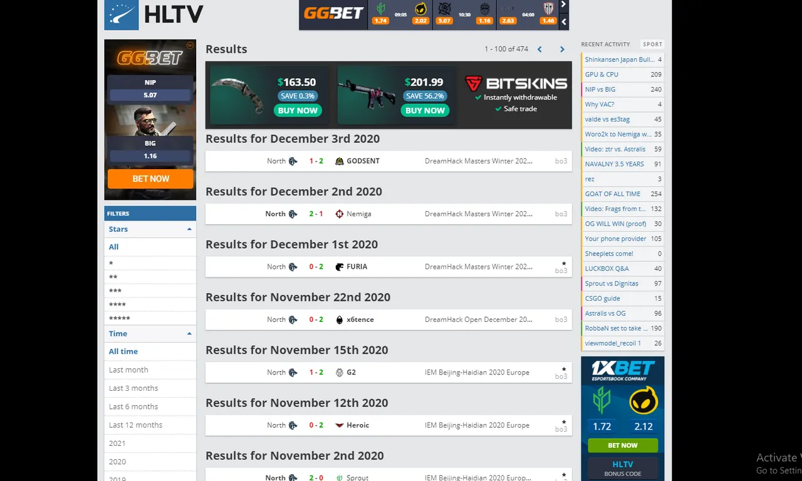Image resolution: width=802 pixels, height=481 pixels.
Task: Open 'Why VAC?' thread
Action: pos(623,105)
